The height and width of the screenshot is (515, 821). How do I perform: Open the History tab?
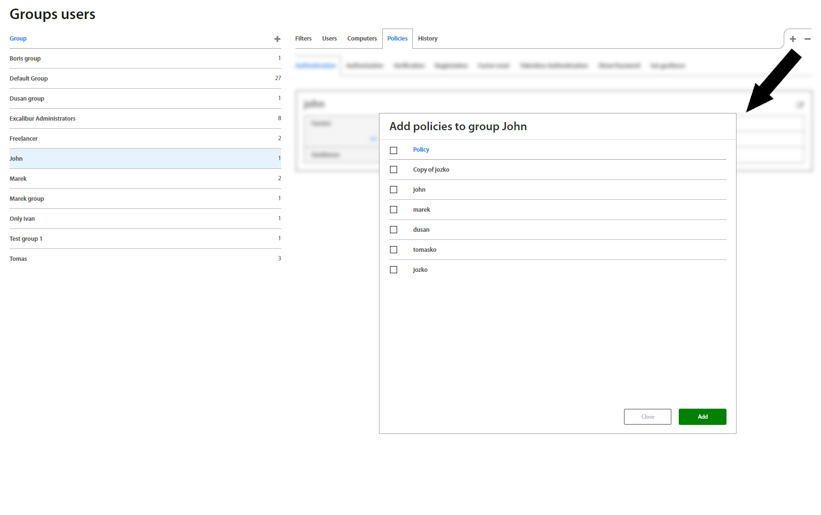pos(427,39)
